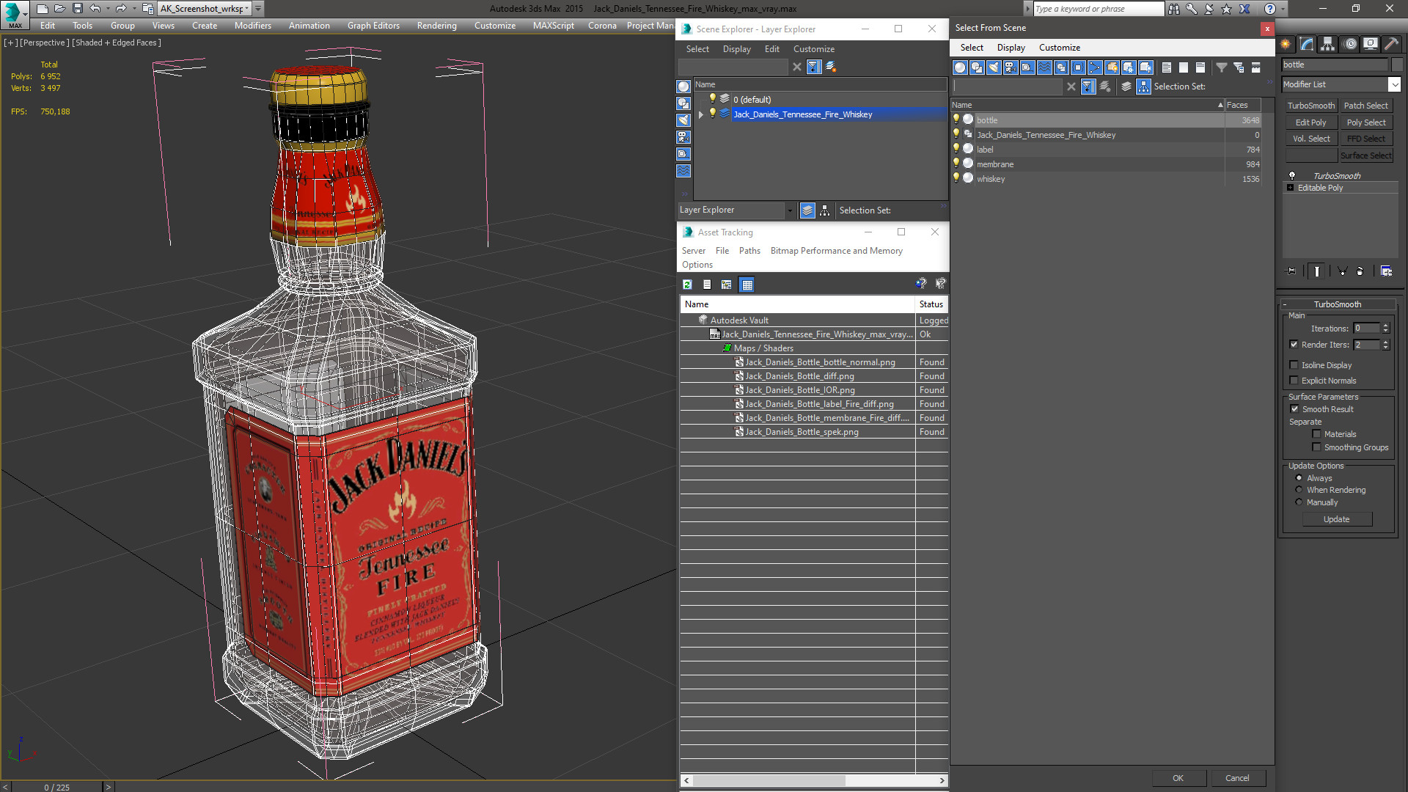Viewport: 1408px width, 792px height.
Task: Open MAXScript menu in main menu bar
Action: coord(553,26)
